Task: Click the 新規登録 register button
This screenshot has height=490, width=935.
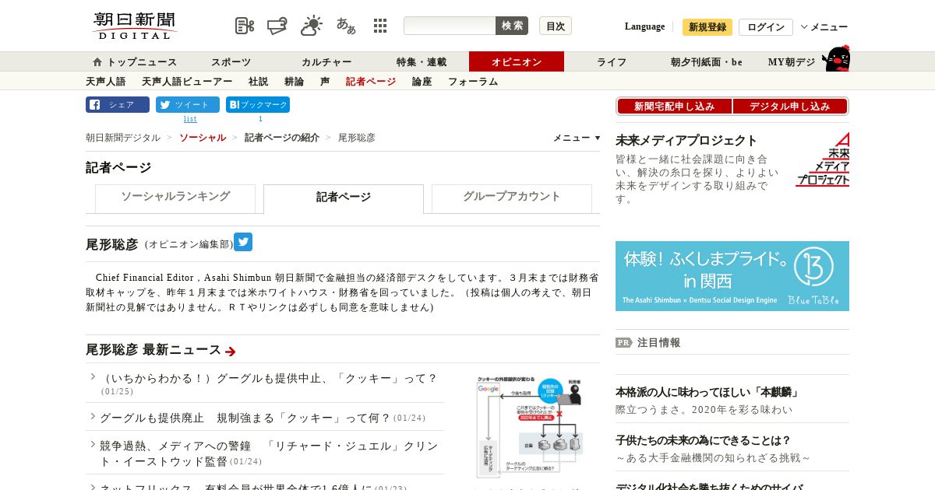Action: point(707,27)
